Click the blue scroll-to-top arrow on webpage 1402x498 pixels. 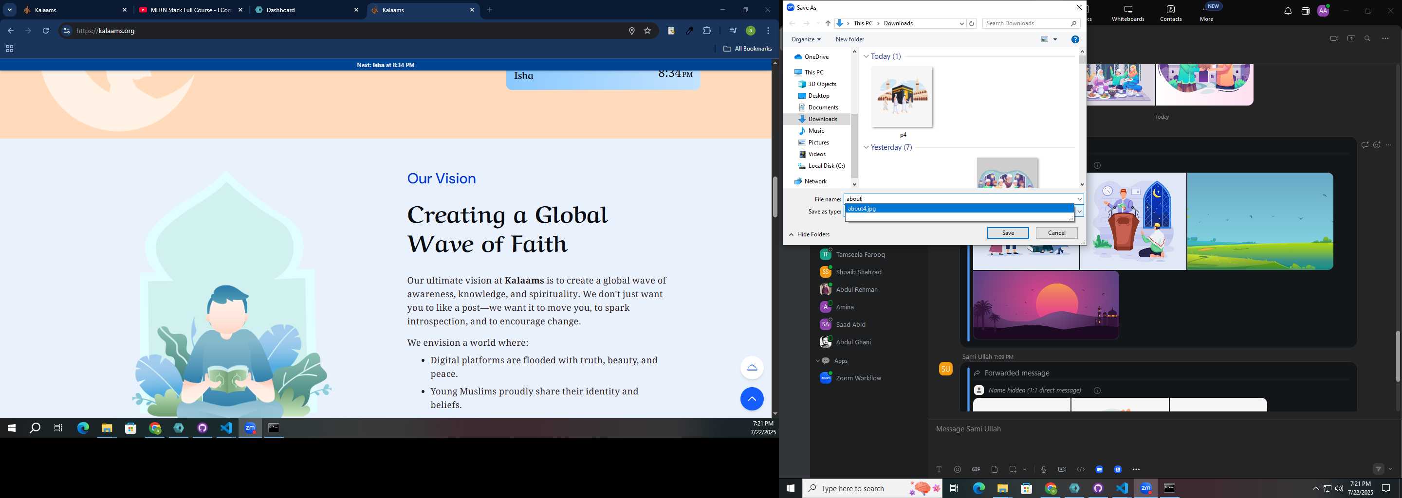[x=752, y=399]
